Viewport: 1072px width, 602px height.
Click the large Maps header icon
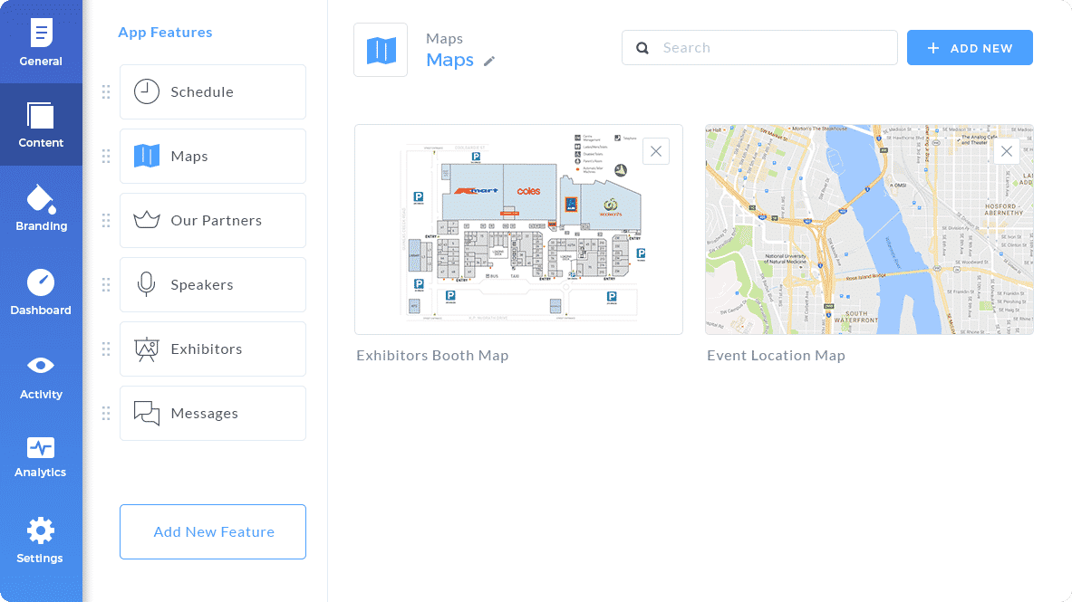[381, 50]
